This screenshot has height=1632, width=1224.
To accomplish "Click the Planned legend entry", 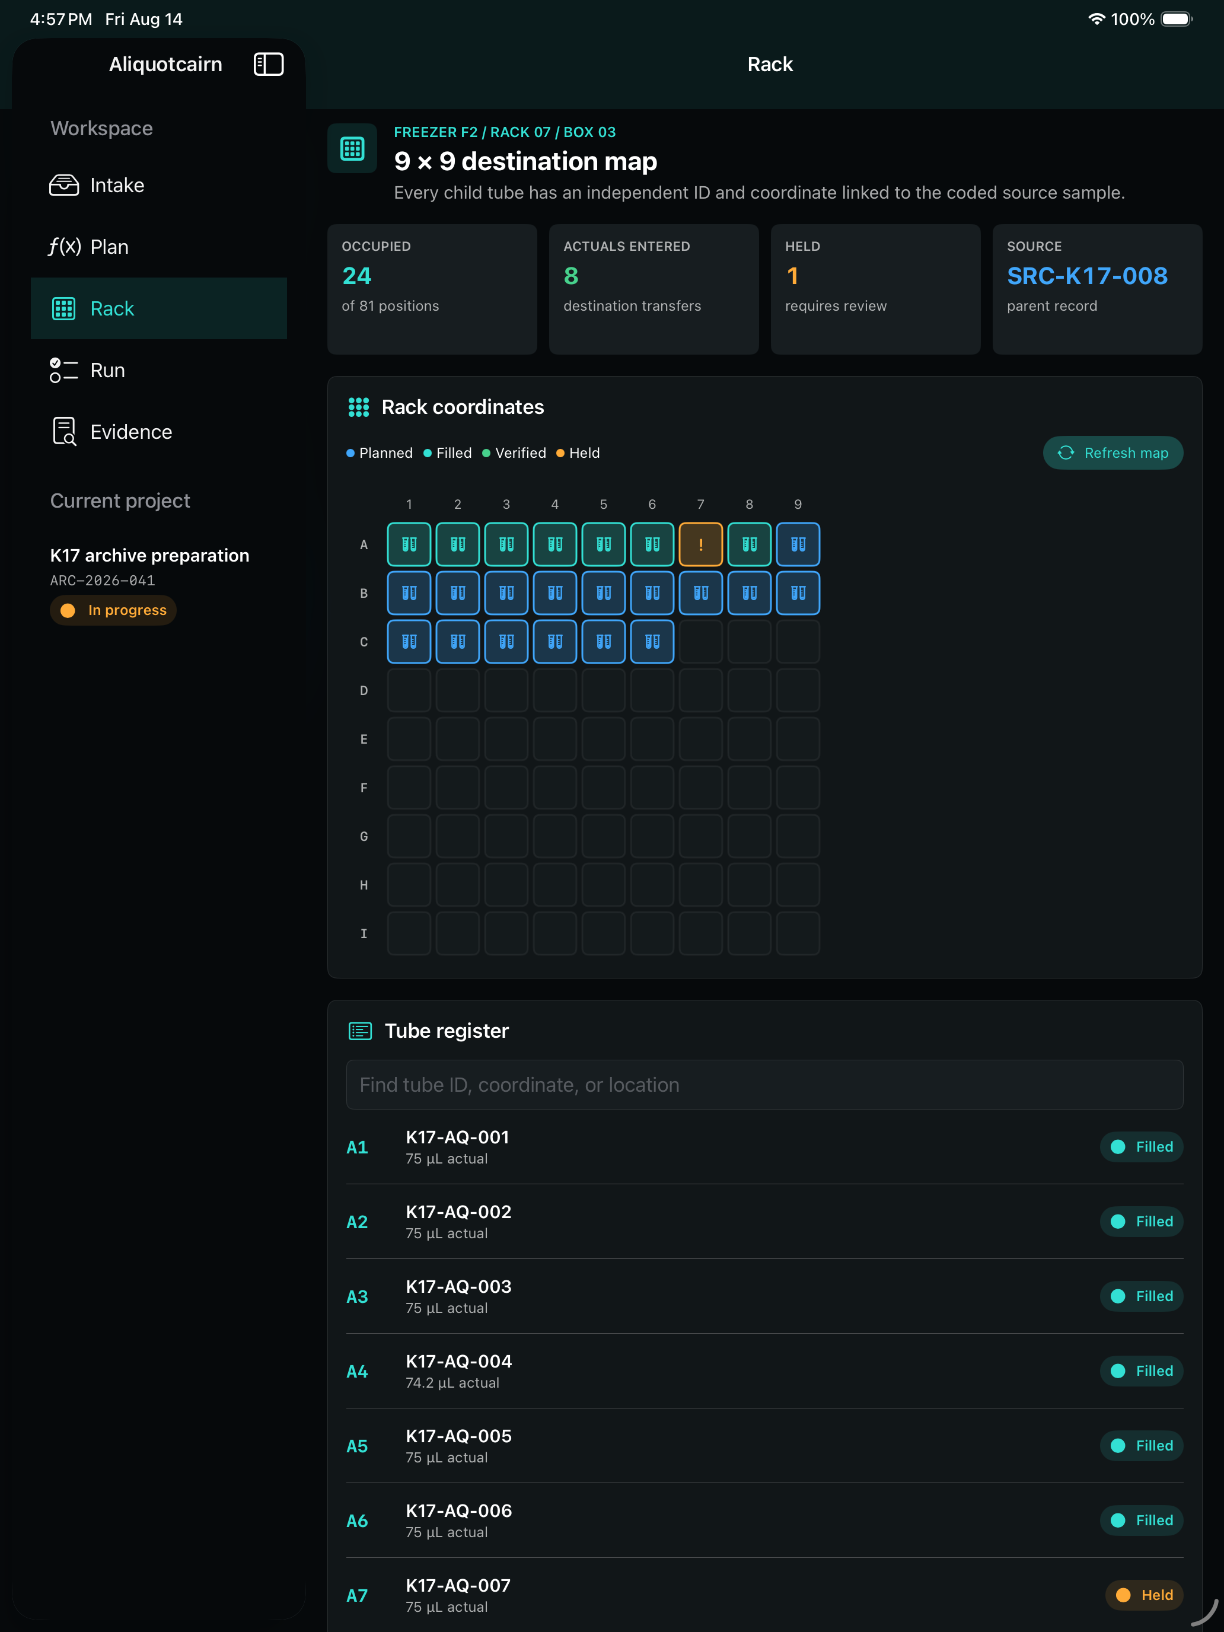I will coord(379,453).
